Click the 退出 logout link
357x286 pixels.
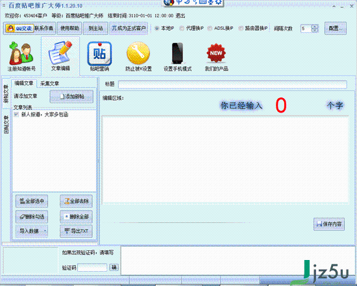point(180,16)
